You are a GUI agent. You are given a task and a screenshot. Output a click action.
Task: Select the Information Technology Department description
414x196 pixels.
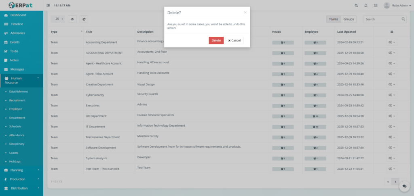(x=161, y=125)
